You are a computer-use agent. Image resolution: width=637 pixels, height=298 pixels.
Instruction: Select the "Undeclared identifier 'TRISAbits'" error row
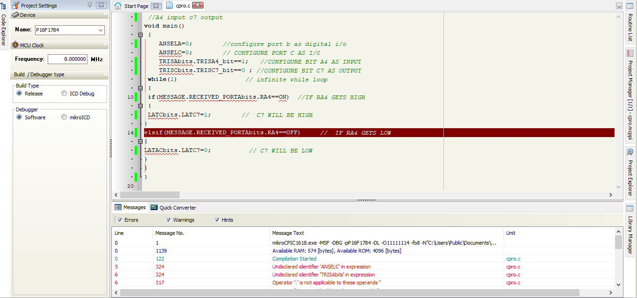pos(363,275)
